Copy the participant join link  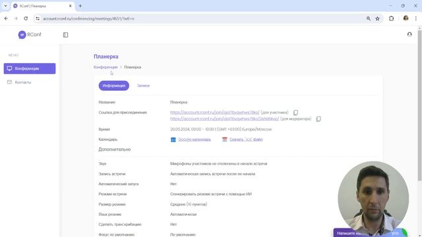[x=295, y=113]
